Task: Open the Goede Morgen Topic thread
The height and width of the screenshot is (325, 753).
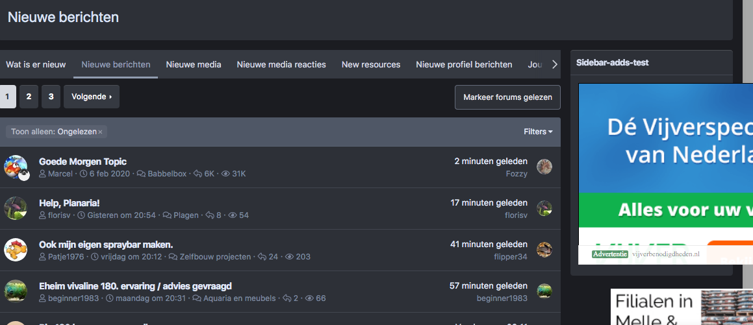Action: click(x=83, y=162)
